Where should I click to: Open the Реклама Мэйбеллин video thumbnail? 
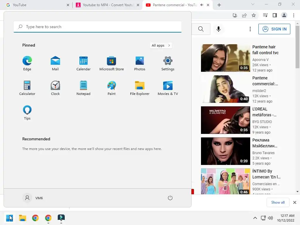click(225, 151)
